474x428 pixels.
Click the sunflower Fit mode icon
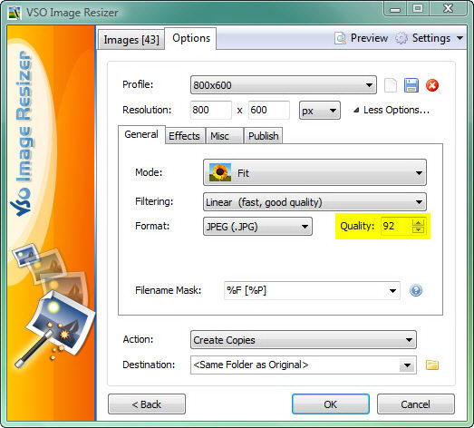pyautogui.click(x=220, y=172)
